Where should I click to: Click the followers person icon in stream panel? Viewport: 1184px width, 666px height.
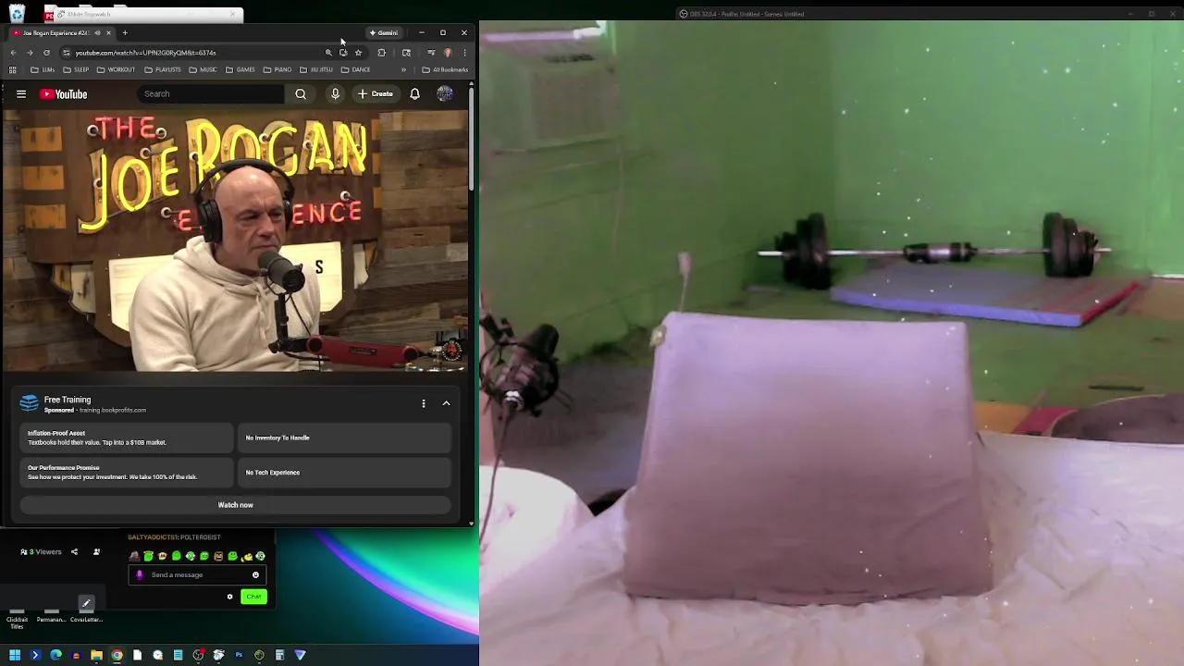pos(96,552)
